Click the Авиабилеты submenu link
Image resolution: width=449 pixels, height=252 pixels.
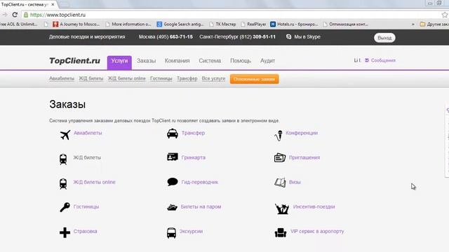(x=62, y=78)
